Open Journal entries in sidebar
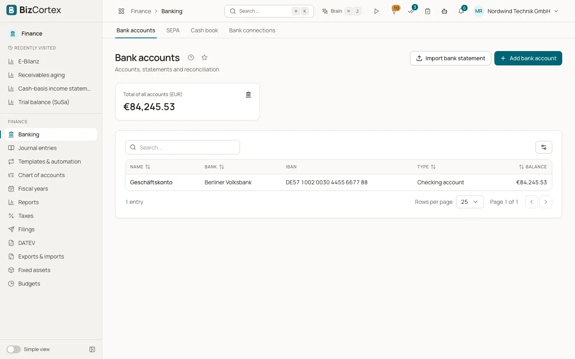 pyautogui.click(x=51, y=148)
